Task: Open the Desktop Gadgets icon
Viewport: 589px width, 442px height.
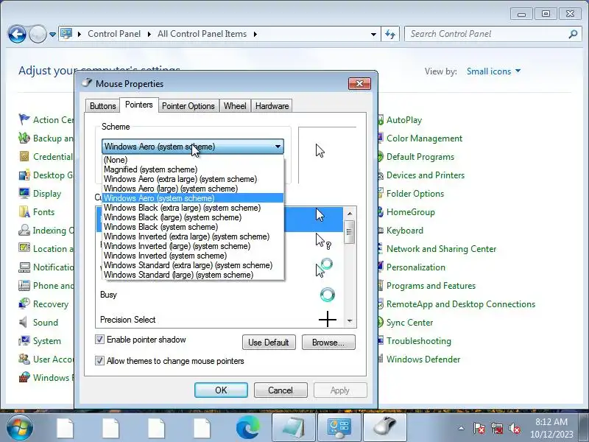Action: (24, 175)
